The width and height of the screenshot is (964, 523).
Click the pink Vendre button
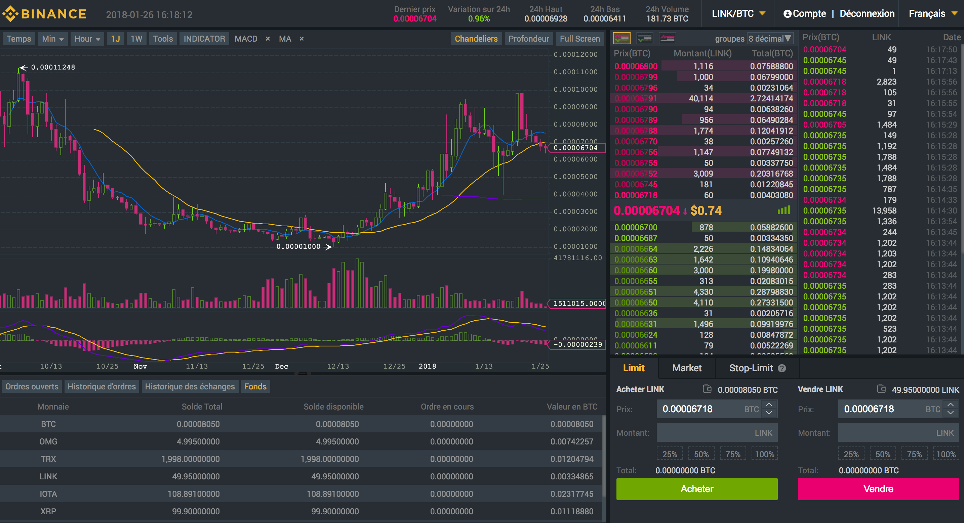pos(878,489)
